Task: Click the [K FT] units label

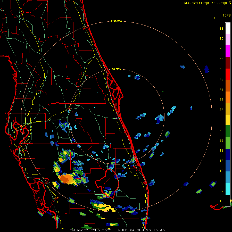Action: [218, 18]
